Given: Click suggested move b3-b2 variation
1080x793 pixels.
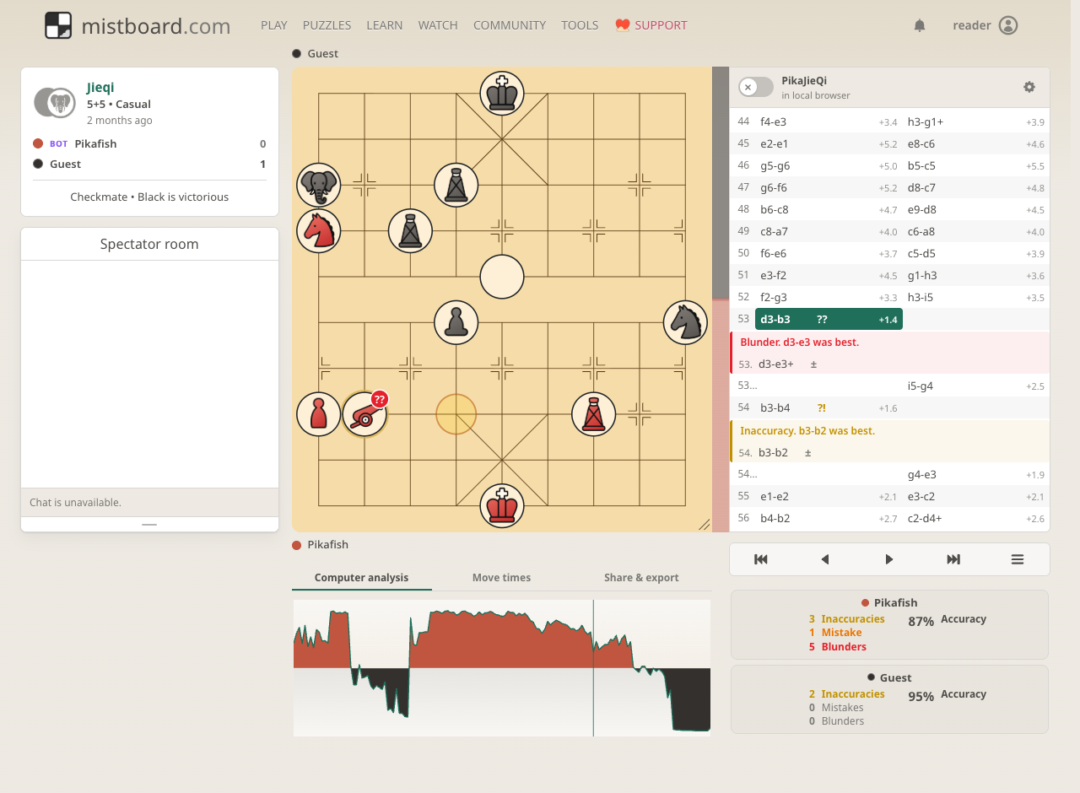Looking at the screenshot, I should pos(773,452).
